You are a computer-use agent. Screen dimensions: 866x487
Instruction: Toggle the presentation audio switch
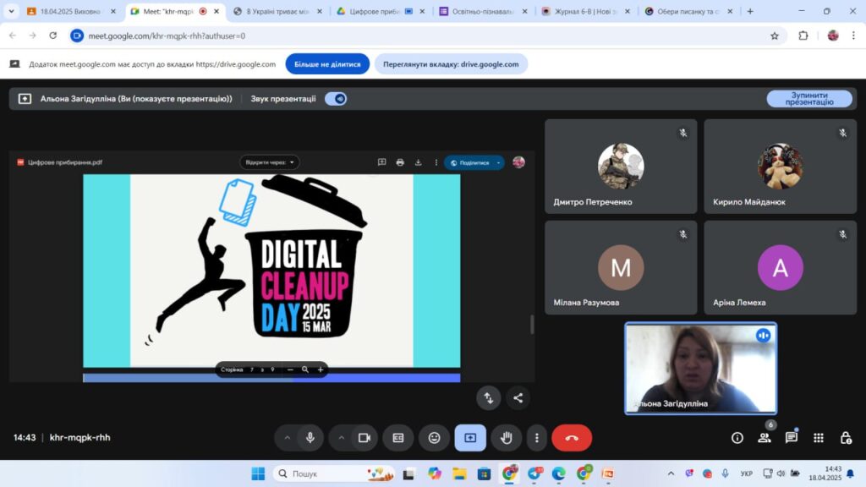pos(336,99)
